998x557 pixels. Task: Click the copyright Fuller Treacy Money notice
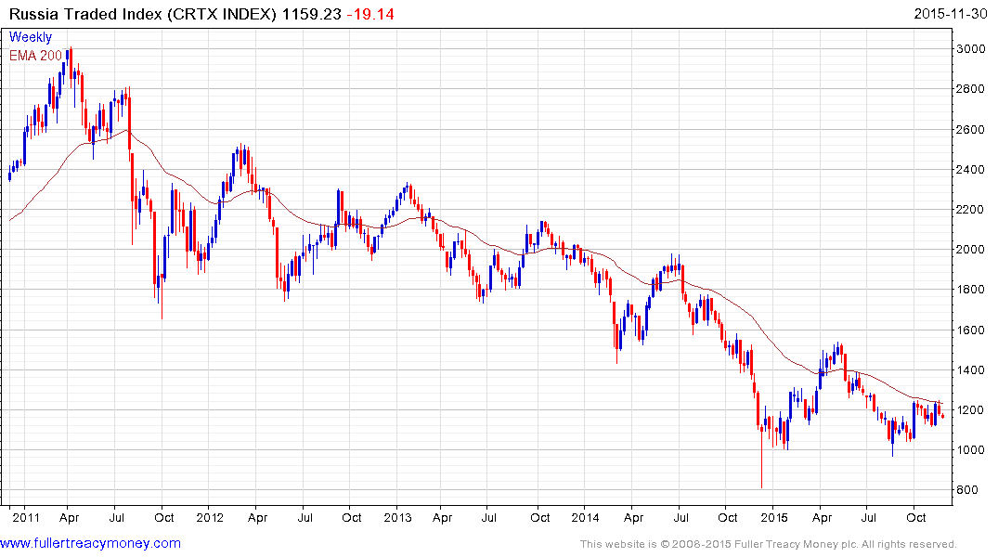pos(769,544)
